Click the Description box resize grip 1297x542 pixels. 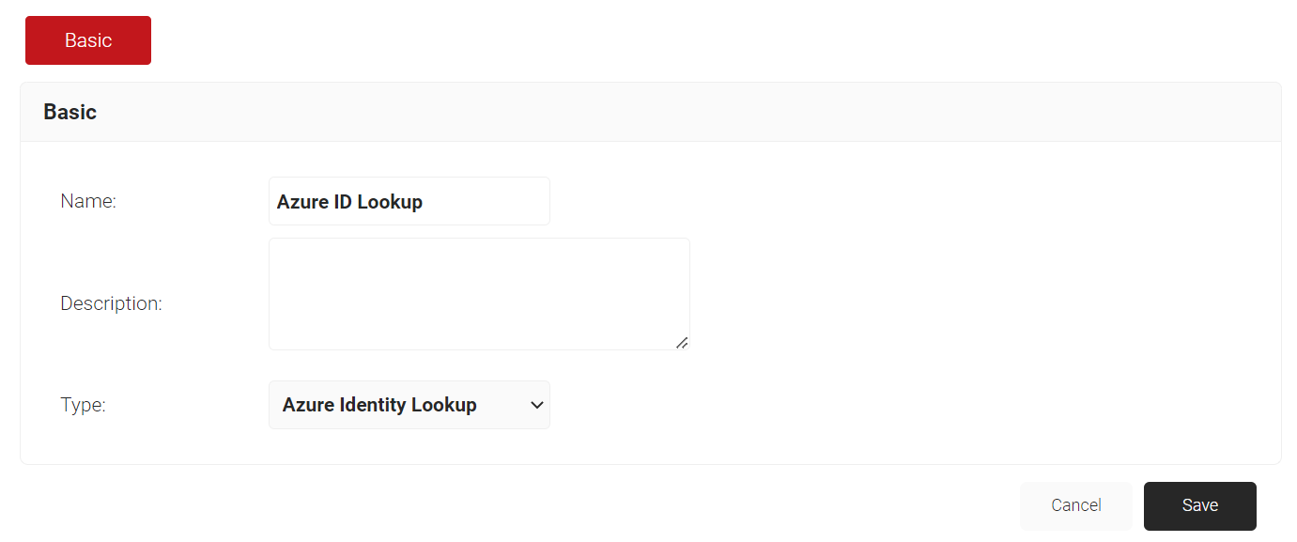coord(682,343)
